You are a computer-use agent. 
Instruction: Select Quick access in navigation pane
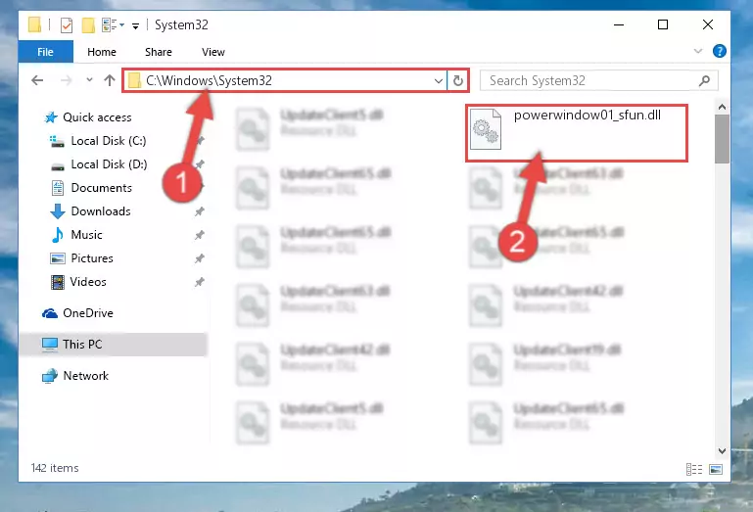(x=97, y=117)
